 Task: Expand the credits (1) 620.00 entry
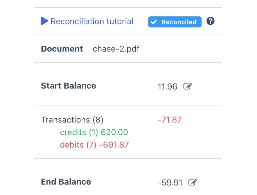click(94, 132)
